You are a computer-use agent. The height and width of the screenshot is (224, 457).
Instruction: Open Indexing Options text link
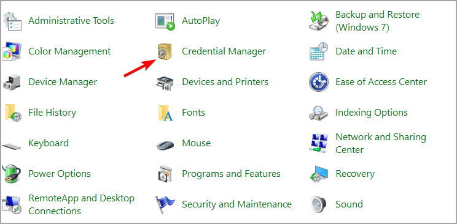(372, 113)
